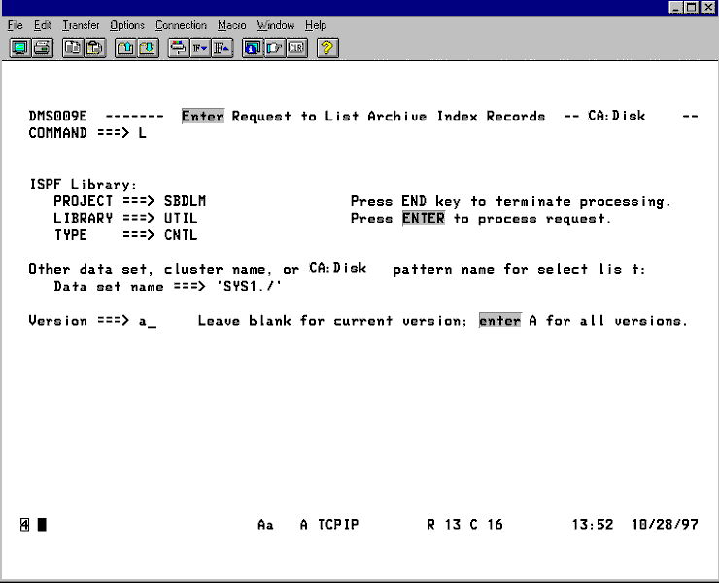This screenshot has height=583, width=719.
Task: Click the 13:52 time in status bar
Action: coord(593,525)
